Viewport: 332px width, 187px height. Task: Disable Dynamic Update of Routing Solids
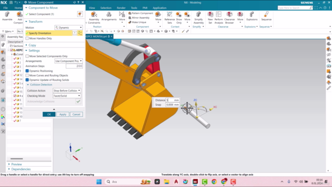27,80
